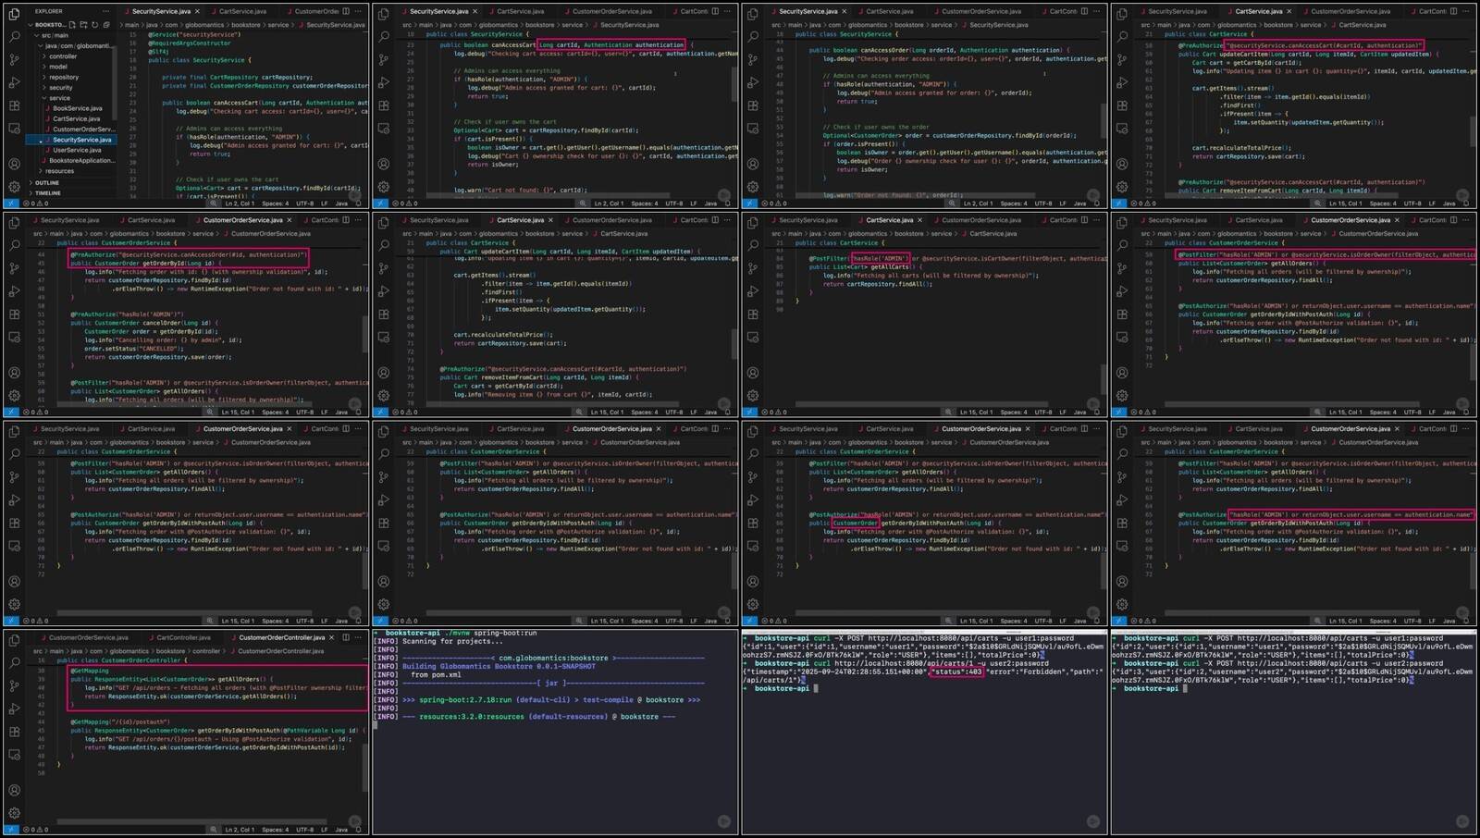
Task: Click the 'cancelOrder' method name in the code
Action: click(164, 323)
